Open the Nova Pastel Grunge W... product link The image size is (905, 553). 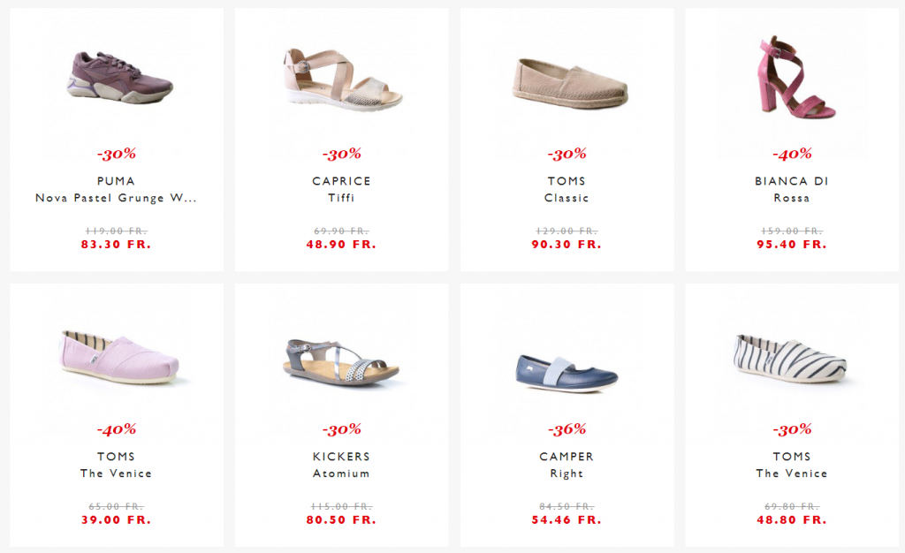(116, 199)
